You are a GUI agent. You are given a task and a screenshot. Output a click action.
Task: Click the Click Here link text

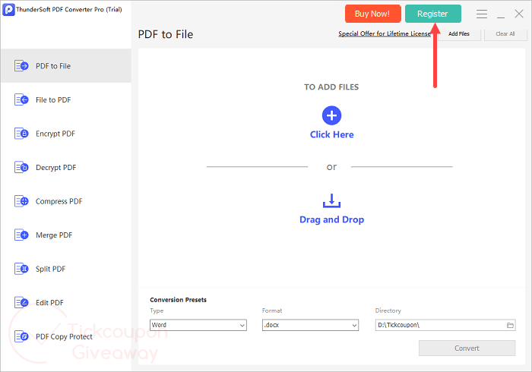pyautogui.click(x=332, y=134)
